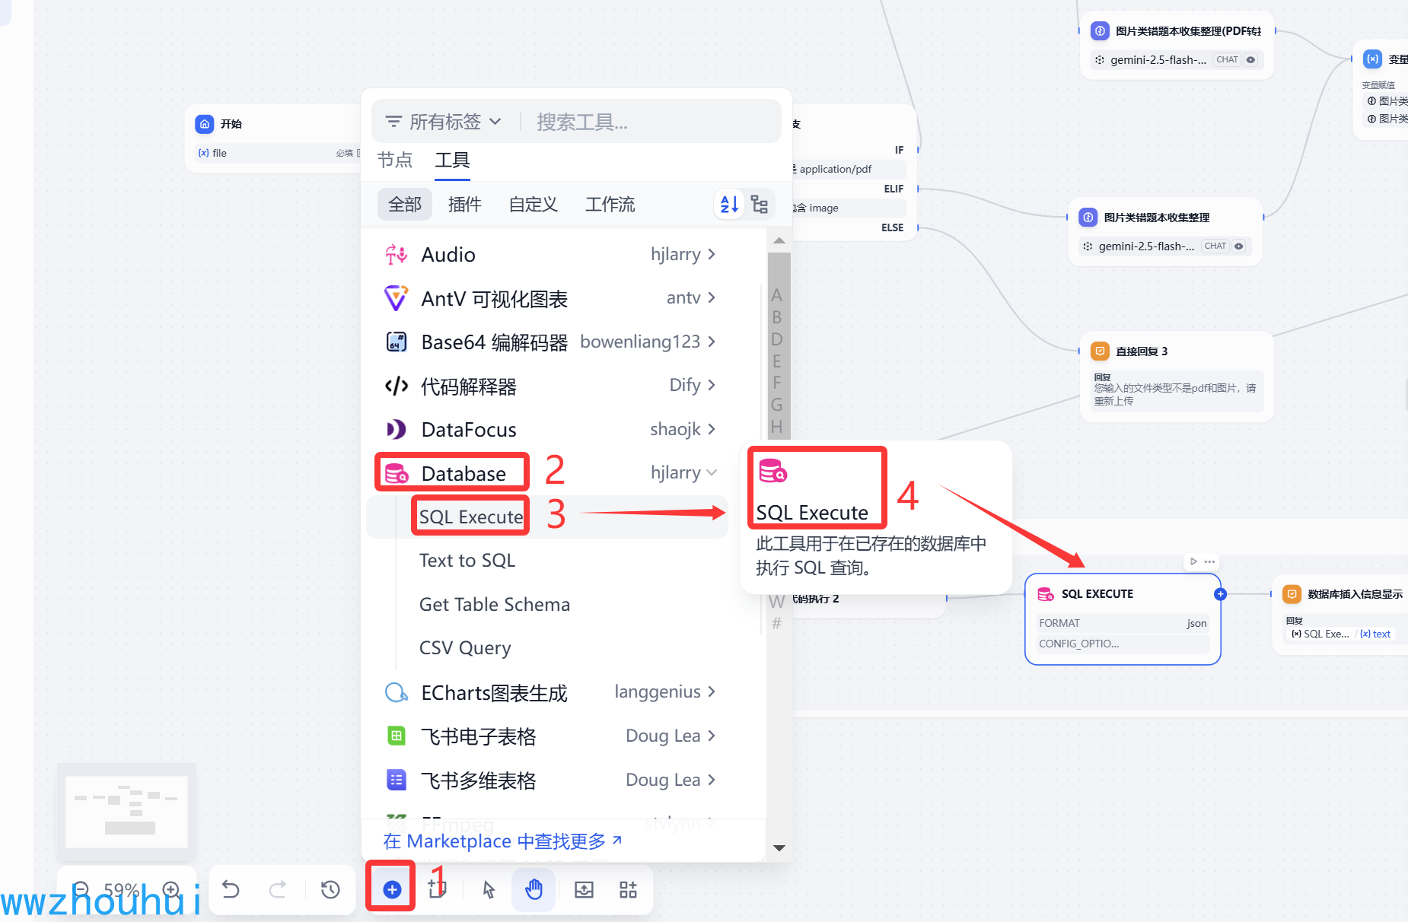1408x922 pixels.
Task: Toggle alphabetical sort A-Z icon
Action: click(x=729, y=204)
